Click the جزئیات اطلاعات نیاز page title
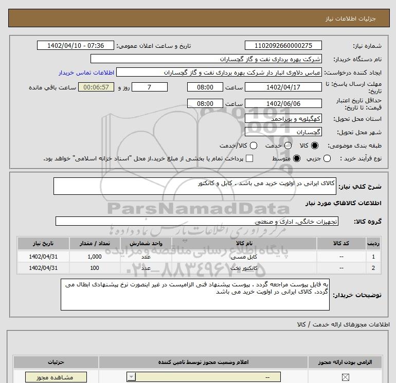Viewport: 396px width, 383px height. click(351, 19)
